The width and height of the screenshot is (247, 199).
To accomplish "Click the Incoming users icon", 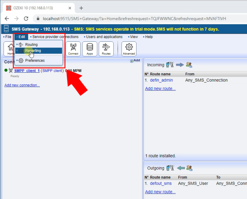I will (189, 65).
